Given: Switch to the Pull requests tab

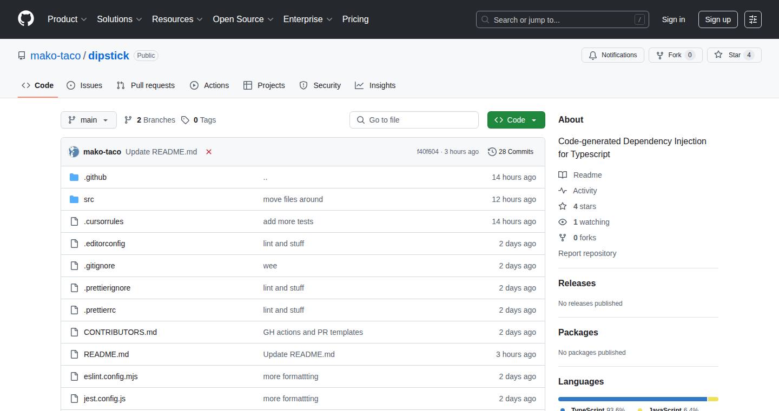Looking at the screenshot, I should (x=146, y=85).
